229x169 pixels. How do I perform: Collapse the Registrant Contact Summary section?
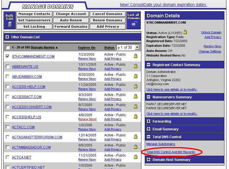(x=149, y=65)
